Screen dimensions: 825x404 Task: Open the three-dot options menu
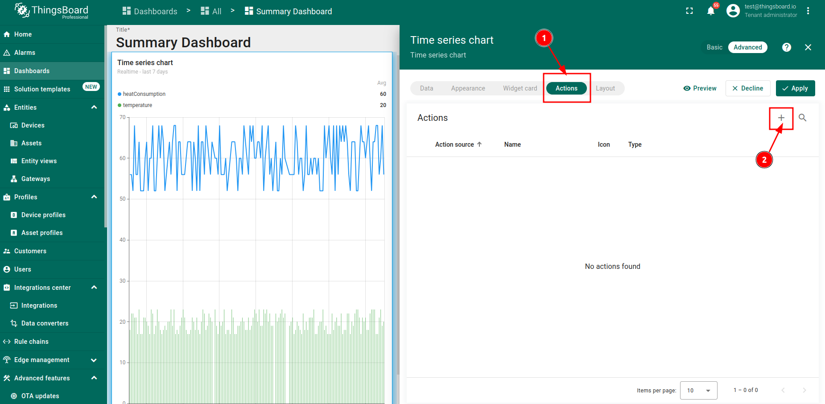point(808,11)
